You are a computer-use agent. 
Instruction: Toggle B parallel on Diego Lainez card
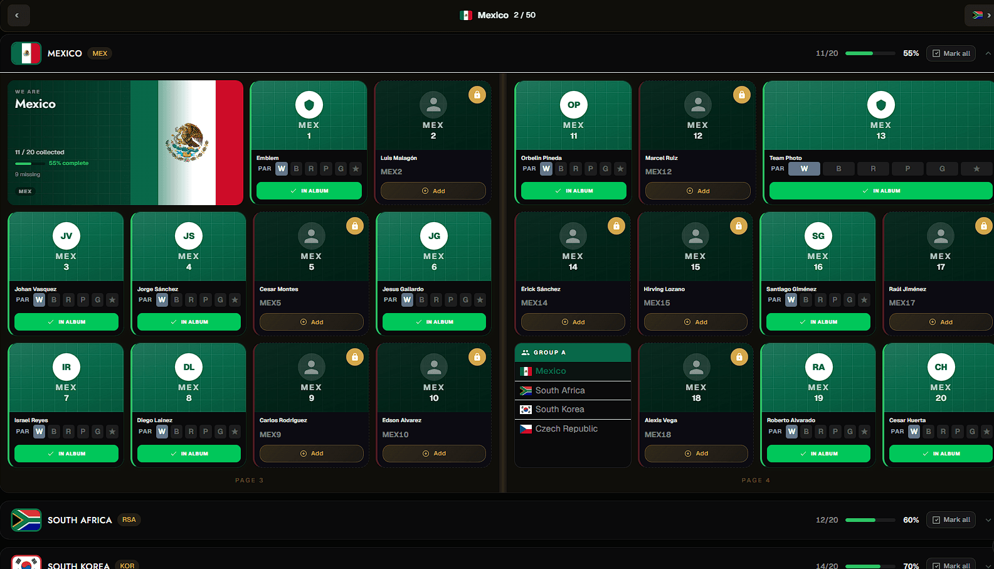click(177, 432)
